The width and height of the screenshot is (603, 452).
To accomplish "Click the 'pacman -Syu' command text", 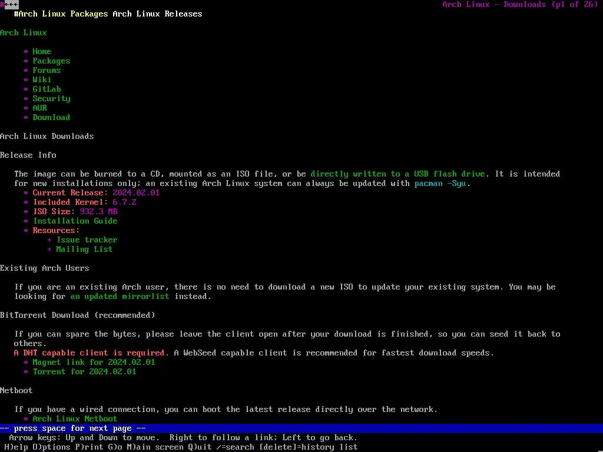I will [440, 184].
